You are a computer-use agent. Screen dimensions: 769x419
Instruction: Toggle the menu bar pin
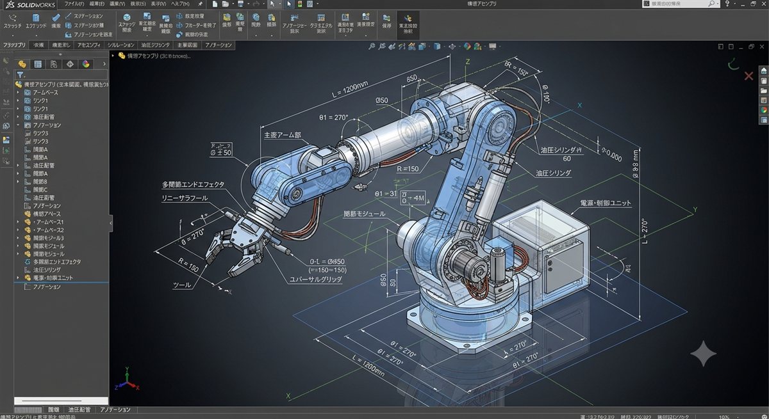[200, 4]
